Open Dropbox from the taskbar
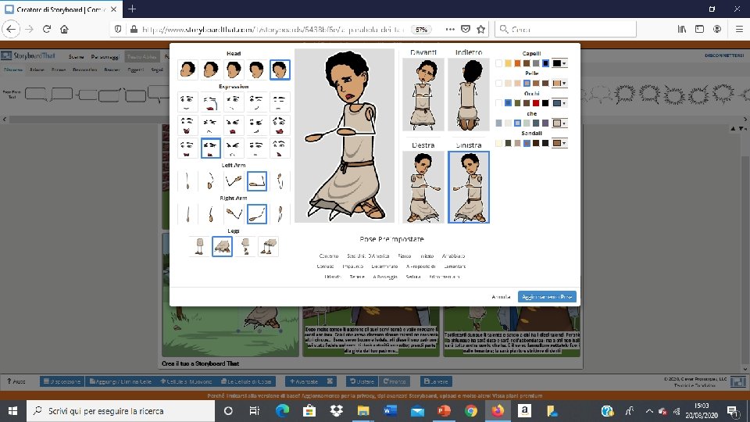The width and height of the screenshot is (750, 422). (x=336, y=411)
